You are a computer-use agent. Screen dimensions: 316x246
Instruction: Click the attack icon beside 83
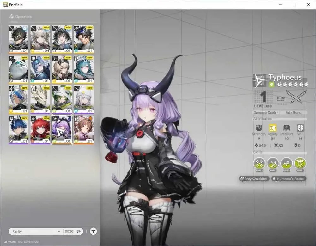[x=276, y=145]
